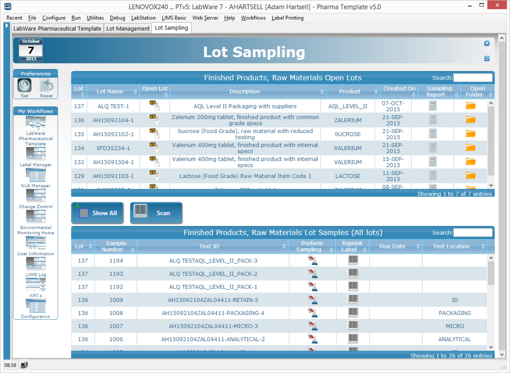
Task: Click the Show All button
Action: 97,213
